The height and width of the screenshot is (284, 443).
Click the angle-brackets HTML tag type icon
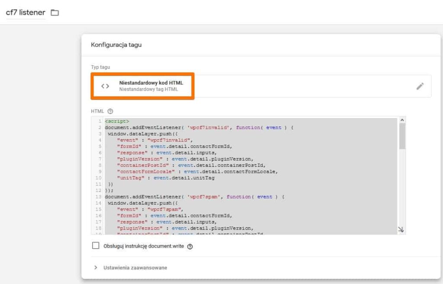click(105, 86)
